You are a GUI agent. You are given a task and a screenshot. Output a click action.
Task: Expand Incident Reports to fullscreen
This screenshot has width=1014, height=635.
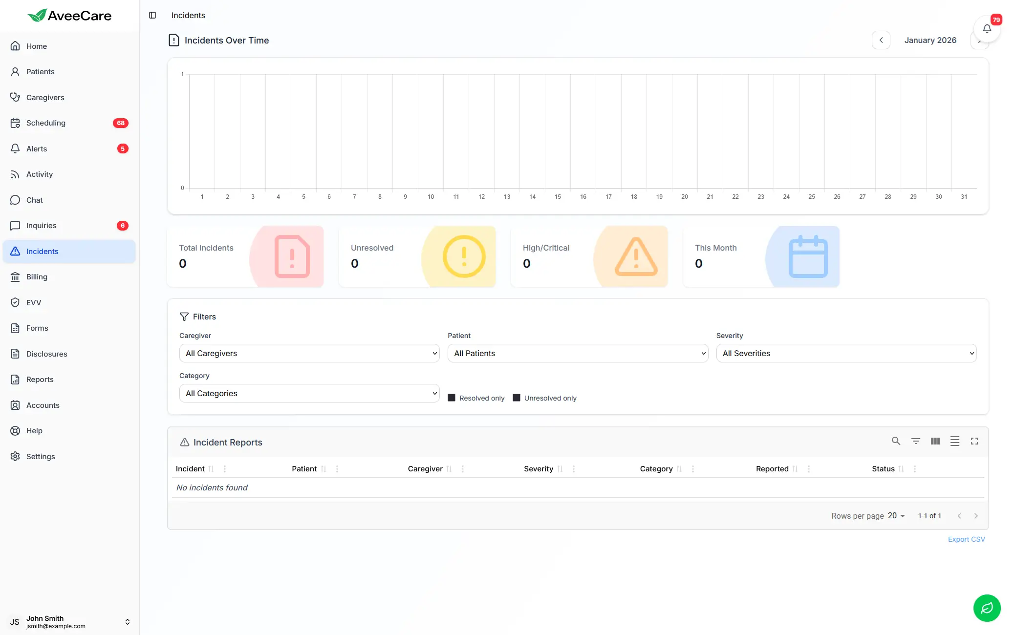(x=974, y=441)
